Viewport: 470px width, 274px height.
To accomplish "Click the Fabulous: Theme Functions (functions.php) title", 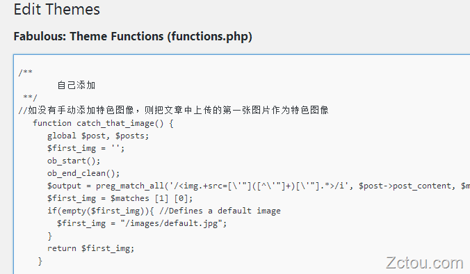I will pyautogui.click(x=133, y=36).
